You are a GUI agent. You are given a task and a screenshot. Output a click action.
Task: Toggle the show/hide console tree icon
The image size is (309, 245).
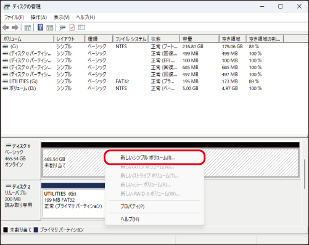pyautogui.click(x=28, y=28)
